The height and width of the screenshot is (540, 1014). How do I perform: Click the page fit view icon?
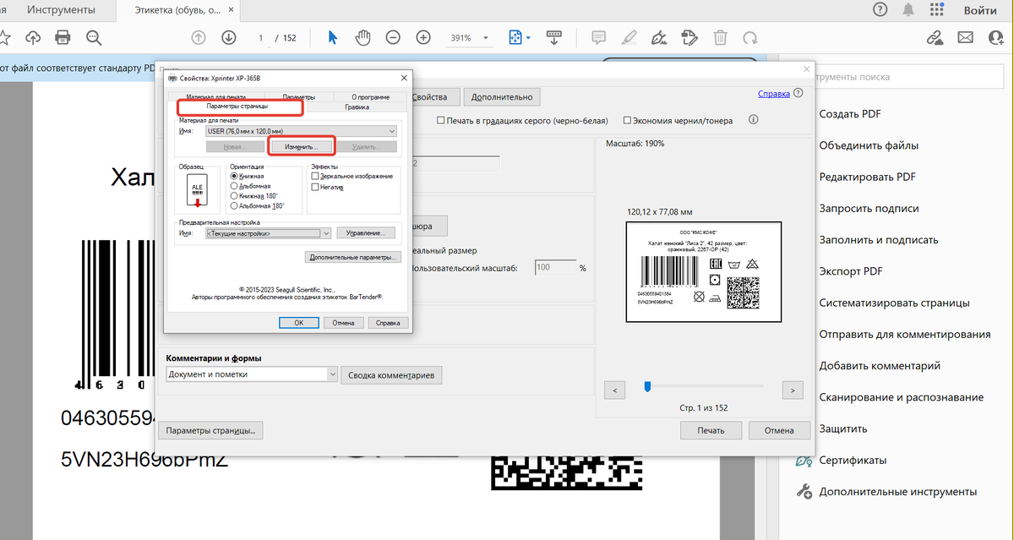click(514, 36)
